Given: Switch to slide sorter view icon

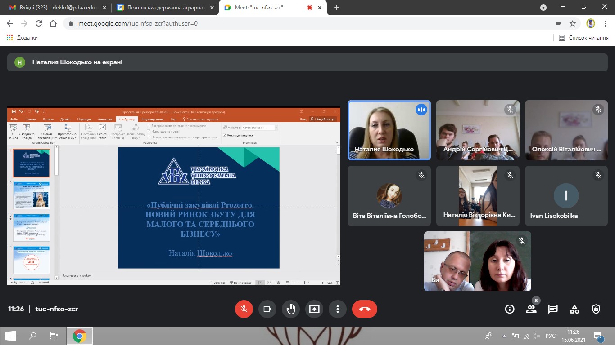Looking at the screenshot, I should [269, 283].
